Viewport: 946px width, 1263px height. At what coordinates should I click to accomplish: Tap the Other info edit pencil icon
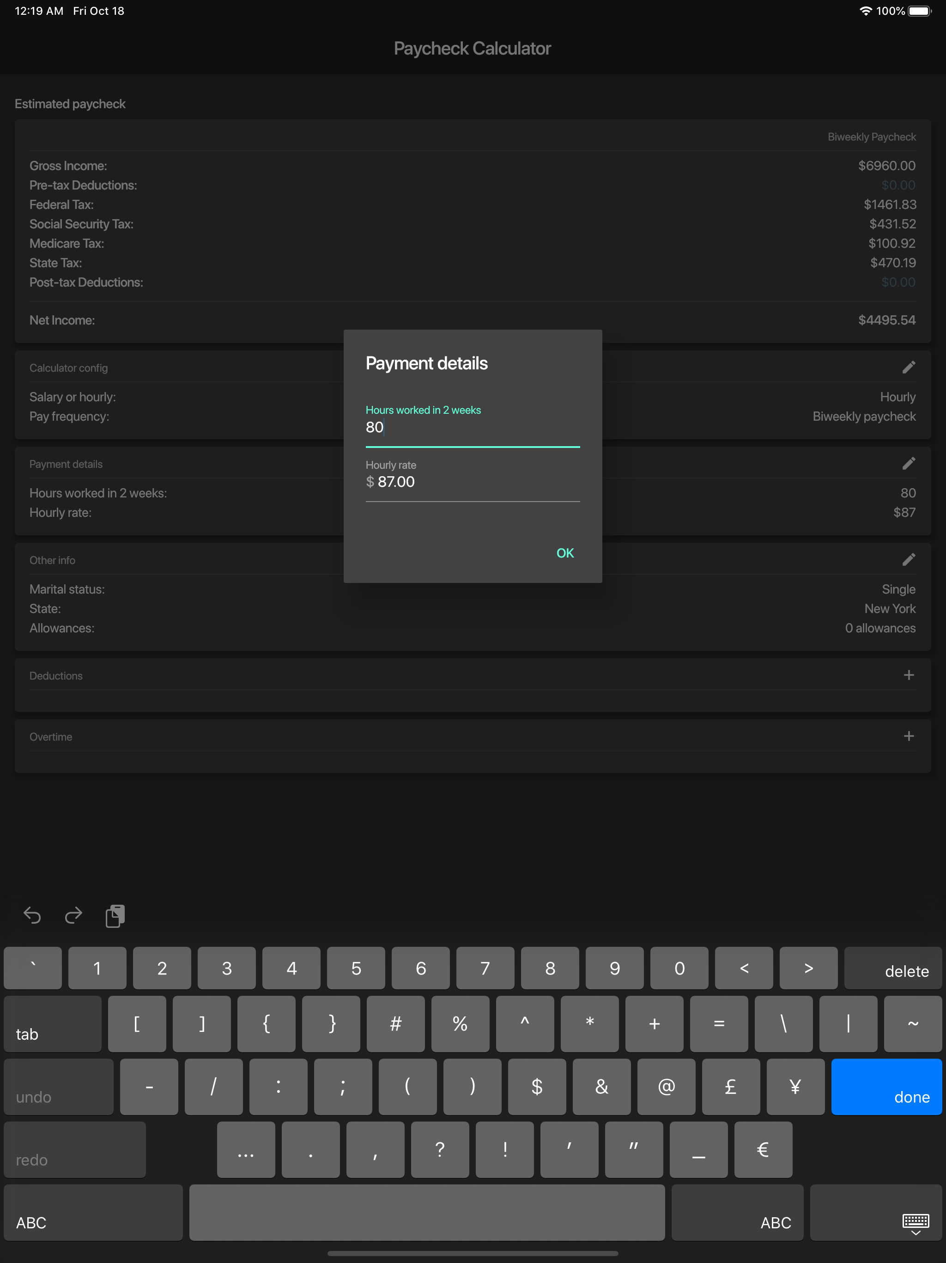908,559
